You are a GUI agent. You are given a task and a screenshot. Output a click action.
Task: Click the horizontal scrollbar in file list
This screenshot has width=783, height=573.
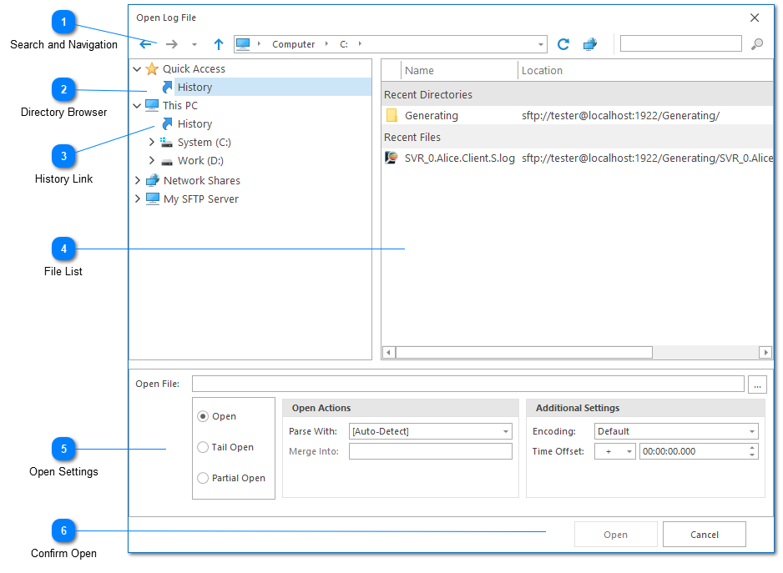pos(523,353)
